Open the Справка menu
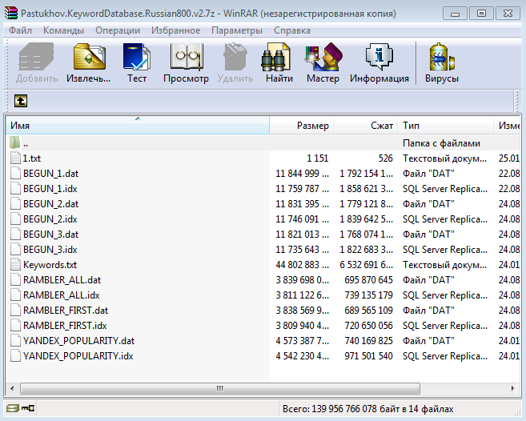 tap(292, 30)
